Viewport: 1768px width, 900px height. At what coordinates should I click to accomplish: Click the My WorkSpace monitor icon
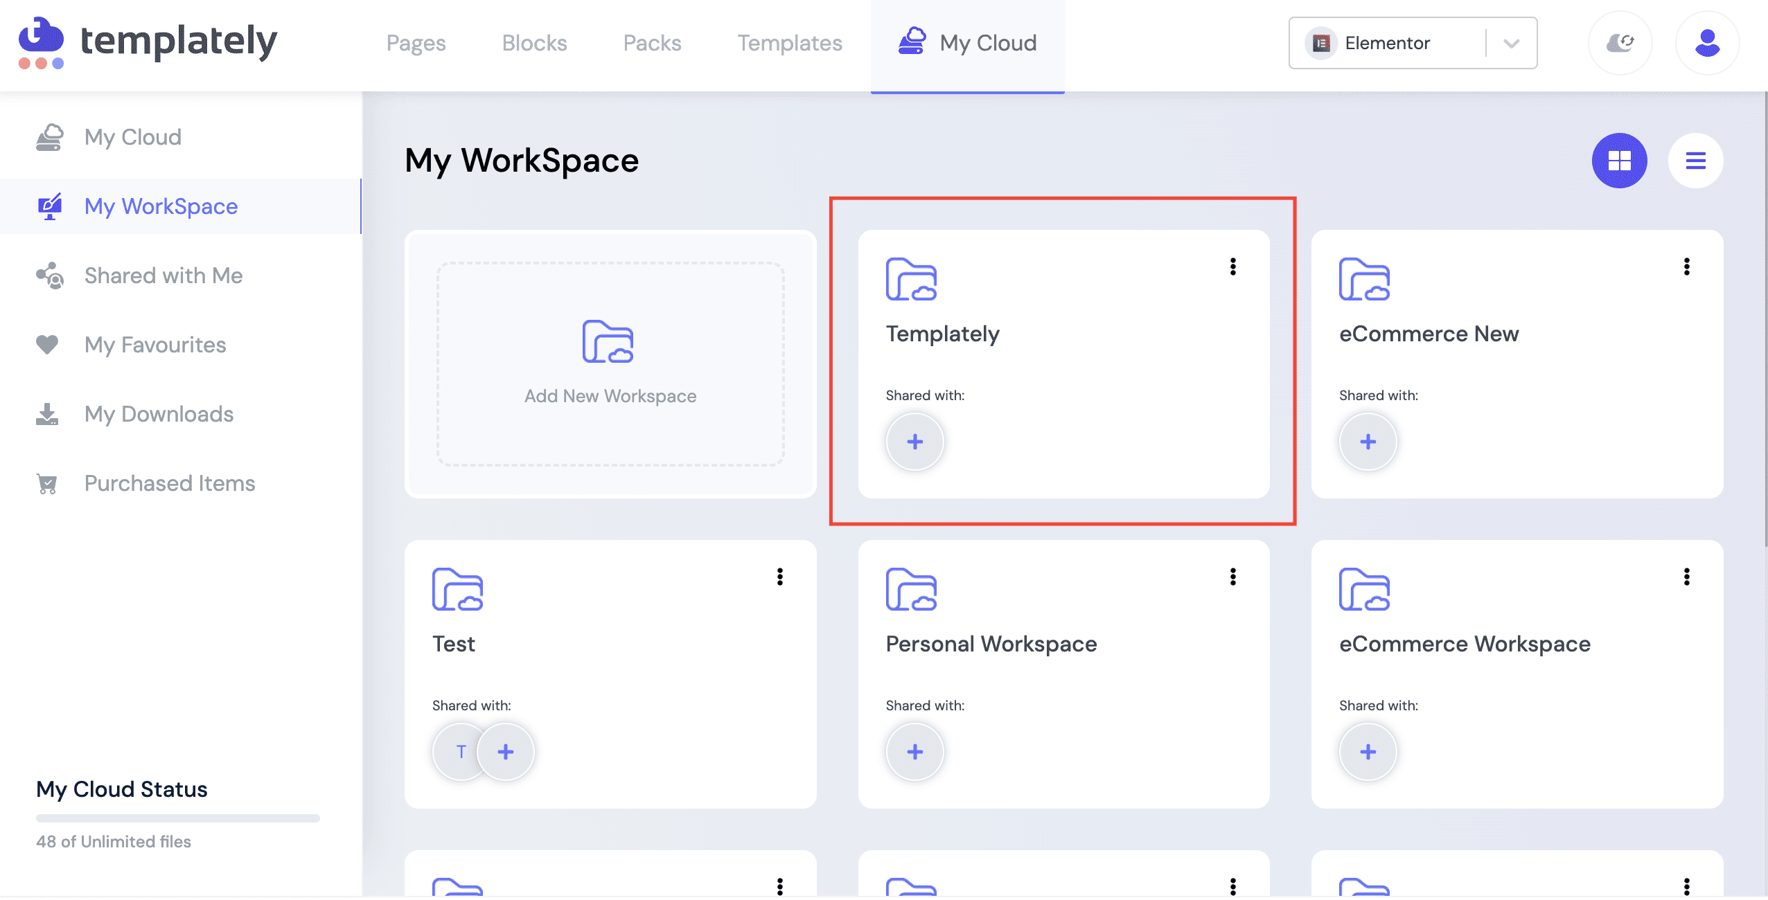pyautogui.click(x=49, y=206)
